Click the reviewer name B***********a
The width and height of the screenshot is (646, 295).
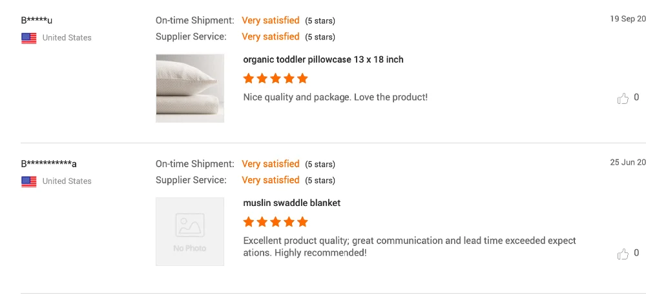coord(49,163)
